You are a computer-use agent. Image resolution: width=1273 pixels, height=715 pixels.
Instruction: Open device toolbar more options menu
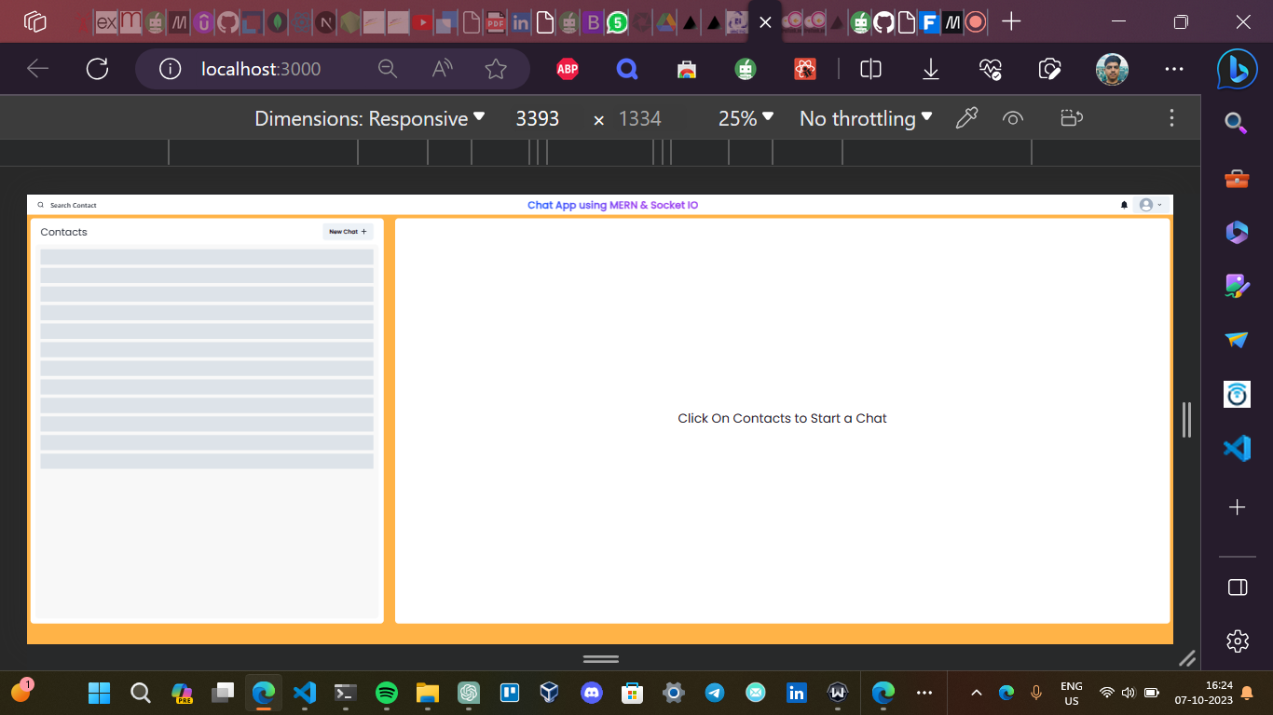pos(1171,118)
